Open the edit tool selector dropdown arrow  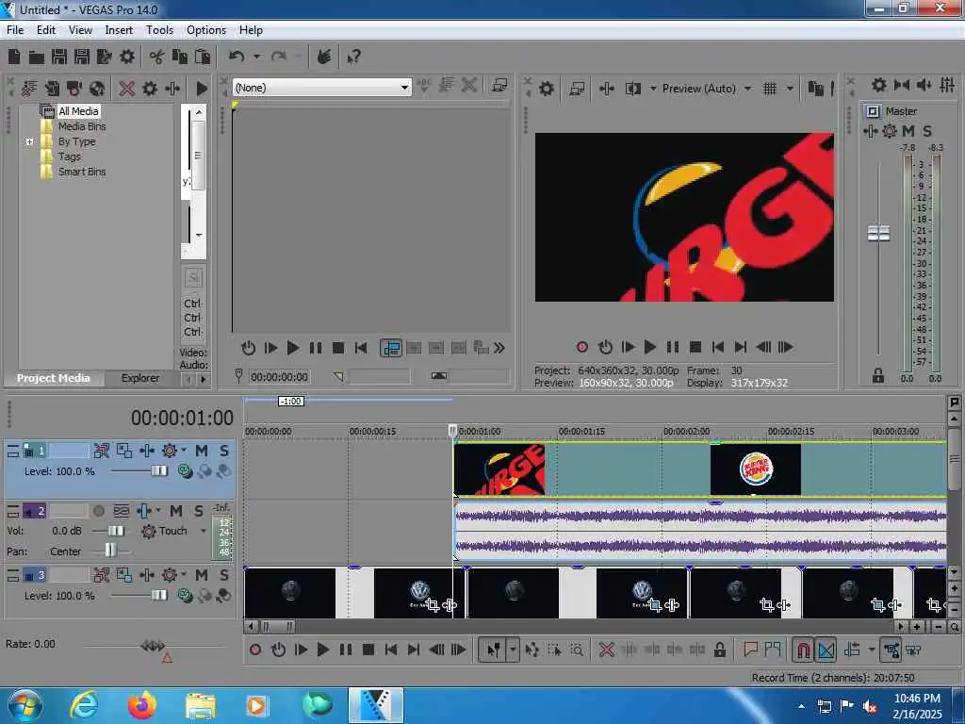click(x=512, y=650)
